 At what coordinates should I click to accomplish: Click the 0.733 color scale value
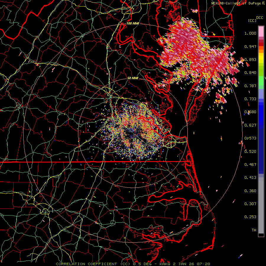[x=250, y=99]
